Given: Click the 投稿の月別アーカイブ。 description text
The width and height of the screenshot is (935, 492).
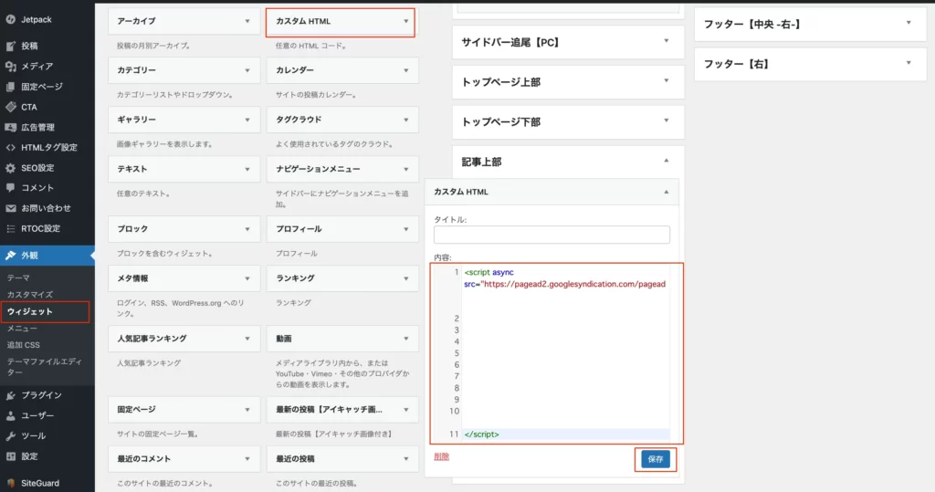Looking at the screenshot, I should [x=154, y=46].
